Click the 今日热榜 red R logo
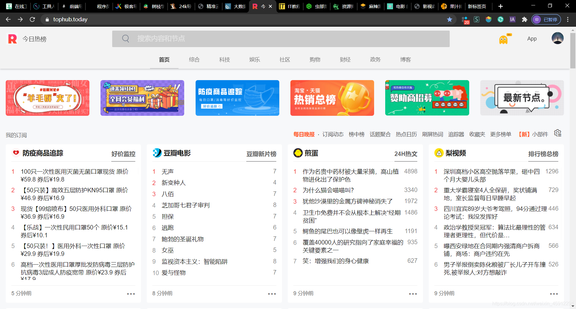Image resolution: width=576 pixels, height=309 pixels. [13, 39]
